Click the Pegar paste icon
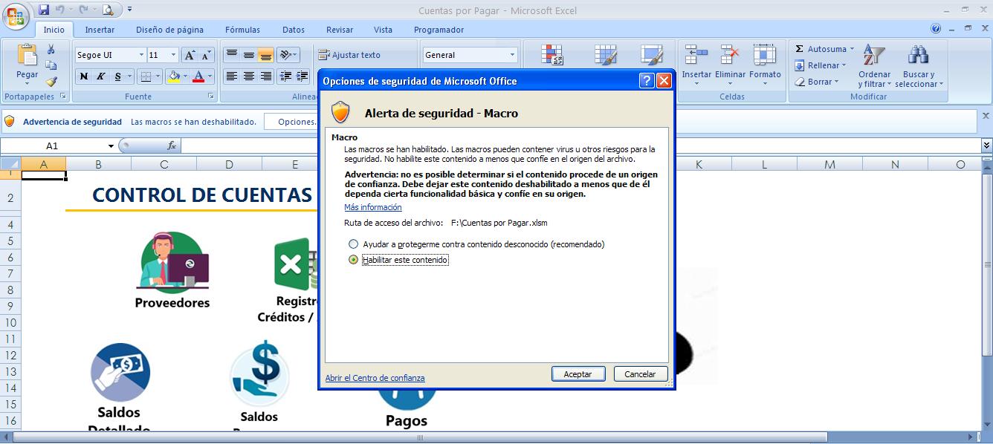This screenshot has height=444, width=993. pyautogui.click(x=28, y=56)
